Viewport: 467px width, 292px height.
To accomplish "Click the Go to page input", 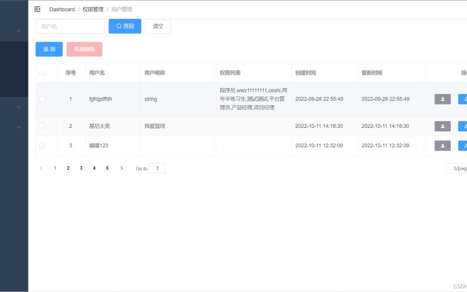I will [157, 168].
